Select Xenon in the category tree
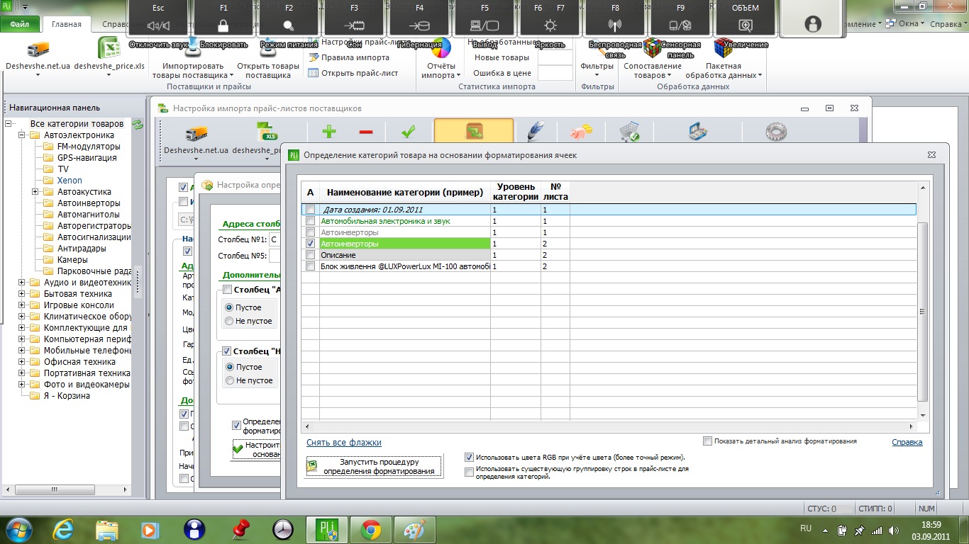This screenshot has width=969, height=544. (70, 181)
